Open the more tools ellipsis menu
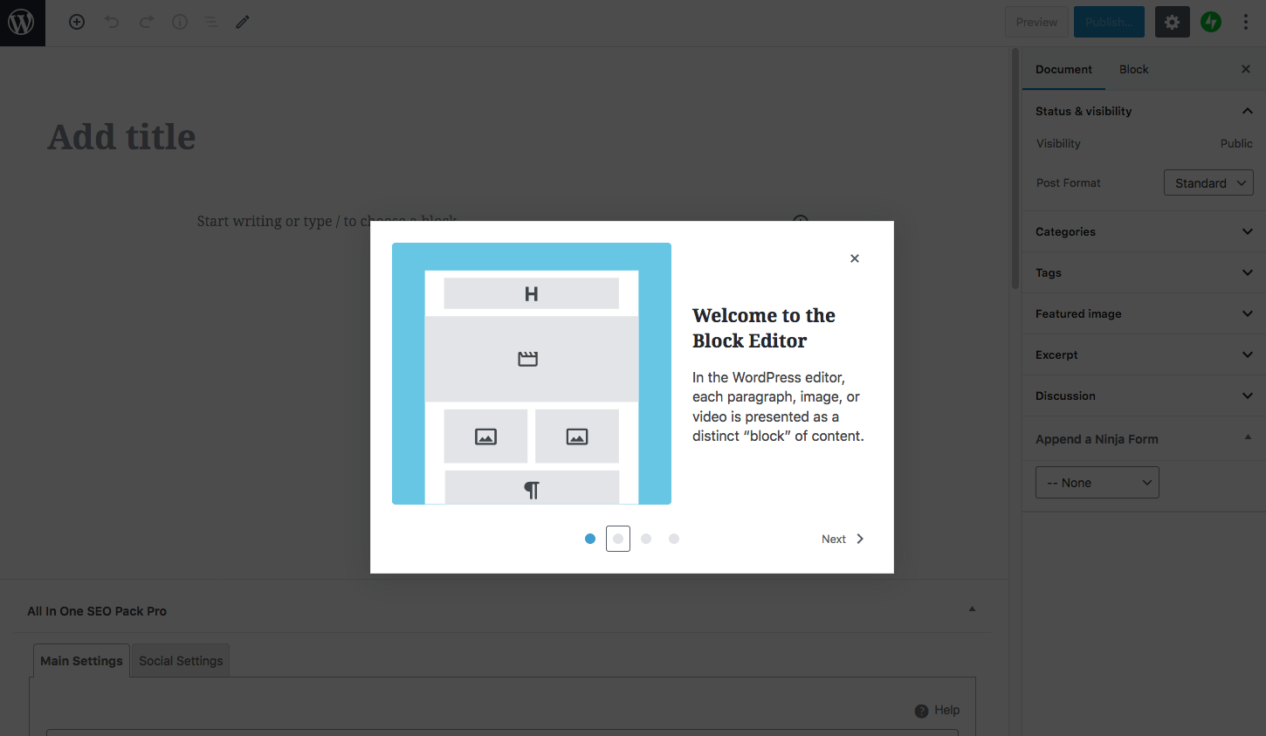 pyautogui.click(x=1246, y=22)
